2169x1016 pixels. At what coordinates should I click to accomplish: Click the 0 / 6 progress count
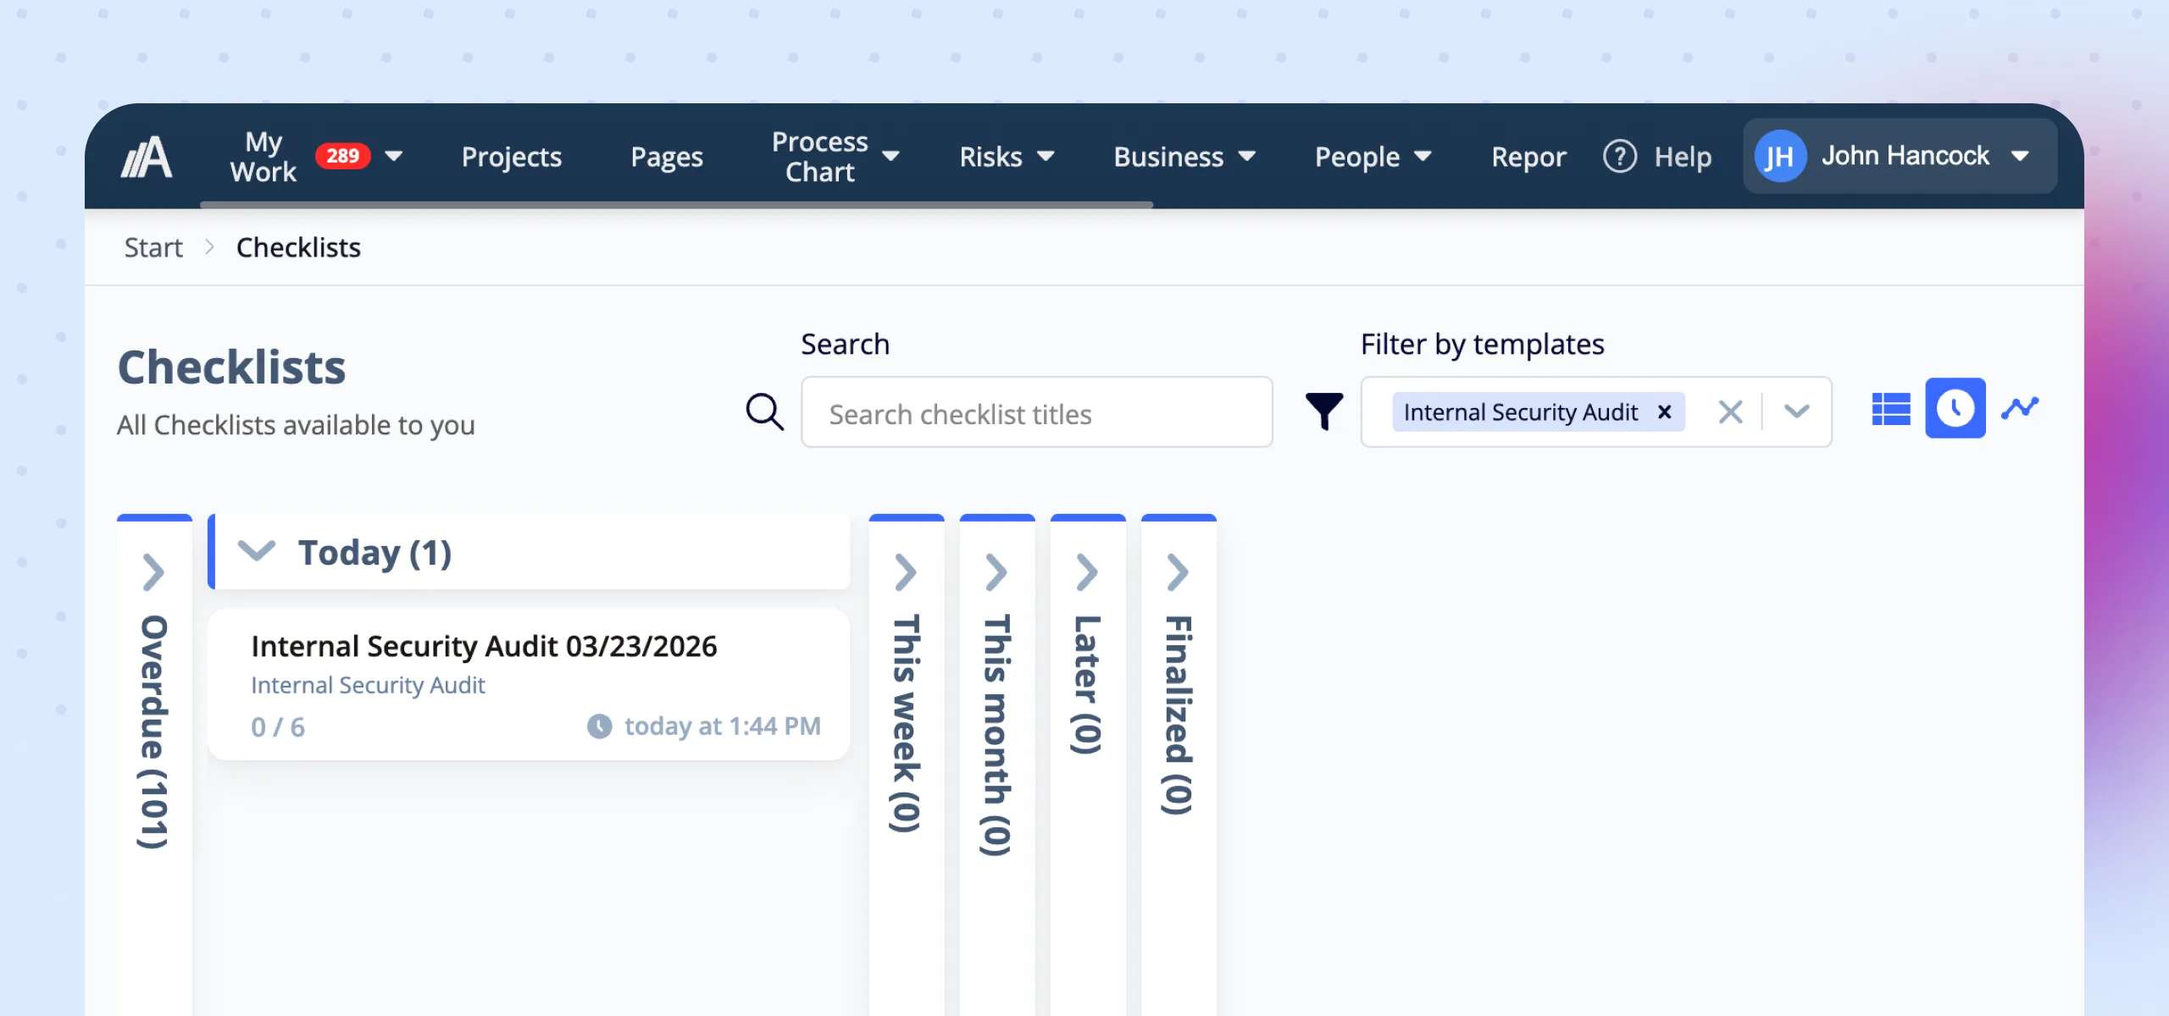point(278,727)
